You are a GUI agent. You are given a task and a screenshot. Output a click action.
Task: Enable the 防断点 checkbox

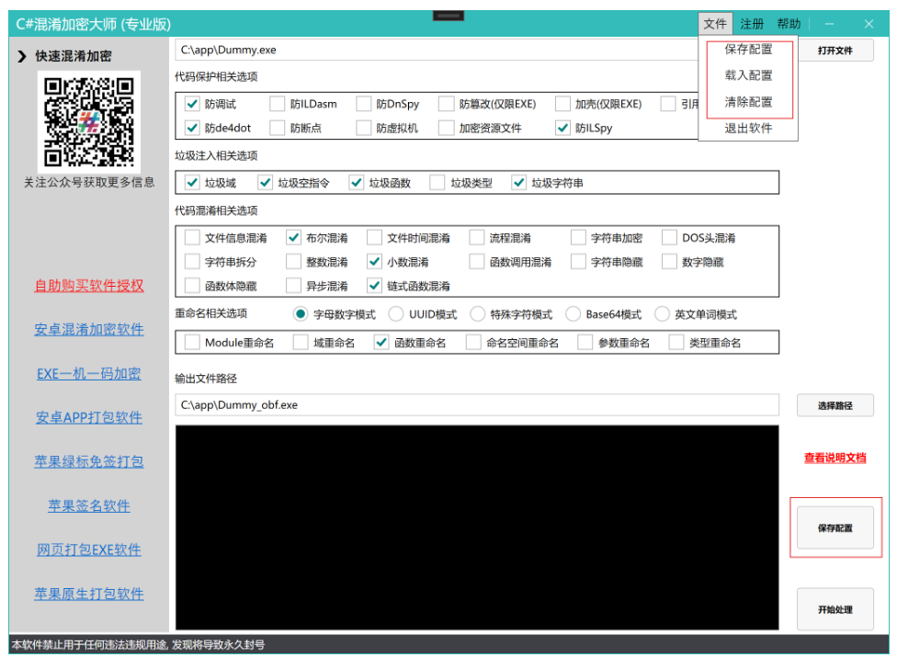pos(277,128)
